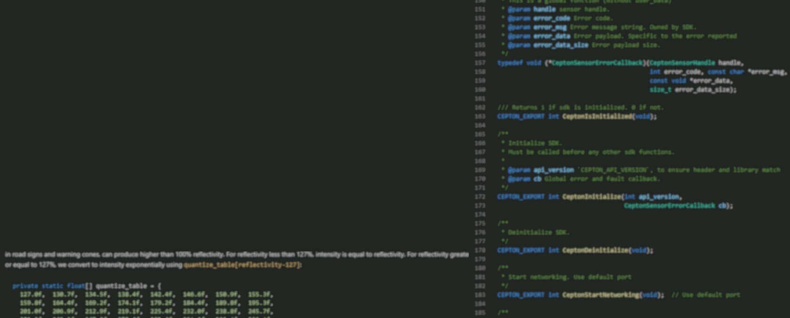
Task: Click the value 127.0f in quantize table
Action: coord(32,295)
